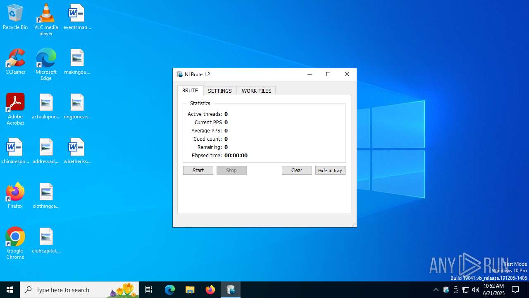Open the WORK FILES tab
This screenshot has height=298, width=529.
tap(257, 91)
